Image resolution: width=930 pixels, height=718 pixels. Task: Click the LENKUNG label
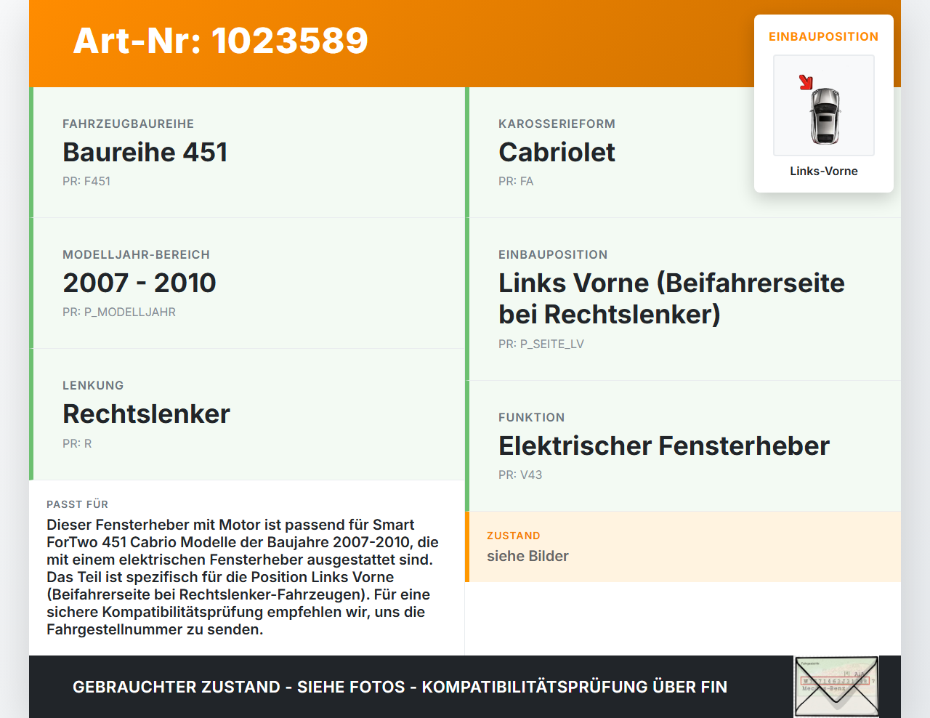point(93,385)
